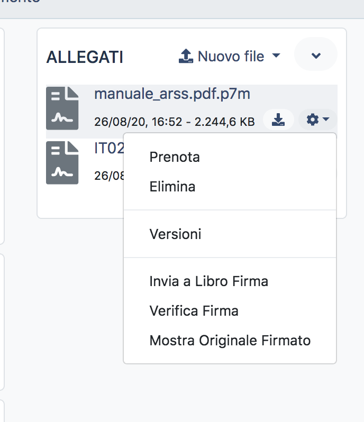
Task: Open Versioni from the menu
Action: [175, 234]
